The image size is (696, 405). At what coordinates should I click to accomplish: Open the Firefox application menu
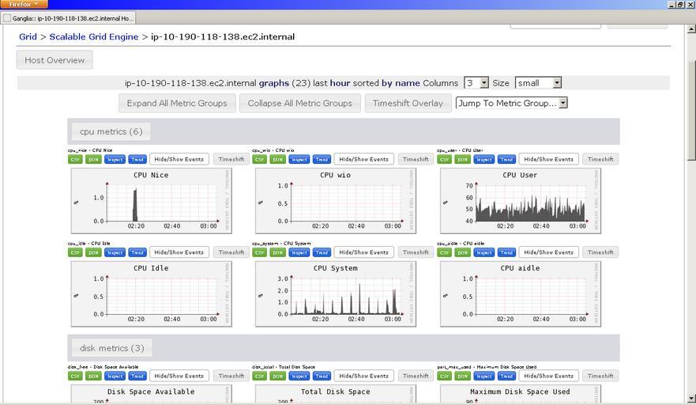pyautogui.click(x=24, y=4)
